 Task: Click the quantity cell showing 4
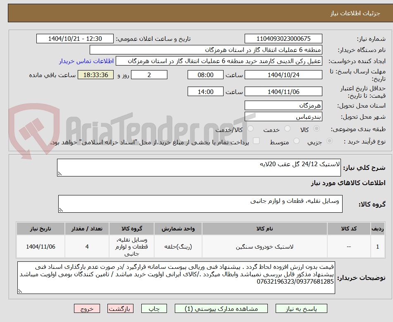tap(87, 247)
